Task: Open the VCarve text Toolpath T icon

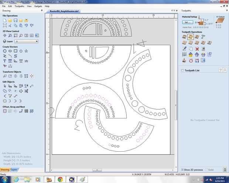Action: tap(203, 37)
